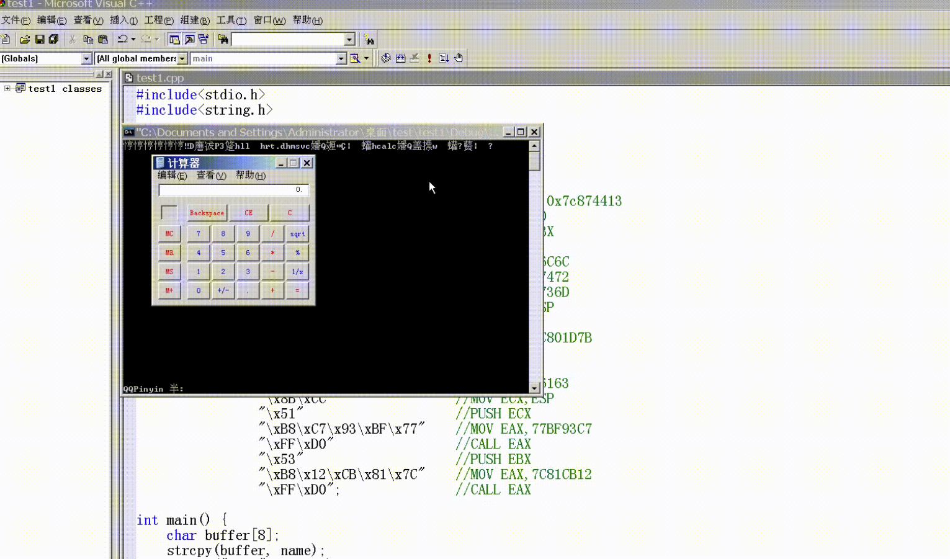Click the Paste icon in toolbar
The width and height of the screenshot is (950, 559).
103,40
